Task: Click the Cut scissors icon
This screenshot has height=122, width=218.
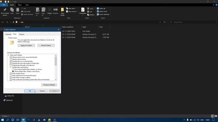Action: [22, 8]
